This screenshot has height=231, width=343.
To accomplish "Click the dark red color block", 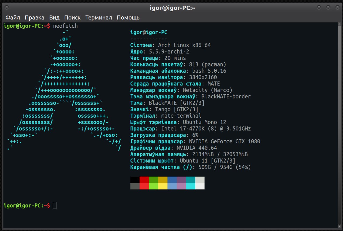I will pos(144,180).
